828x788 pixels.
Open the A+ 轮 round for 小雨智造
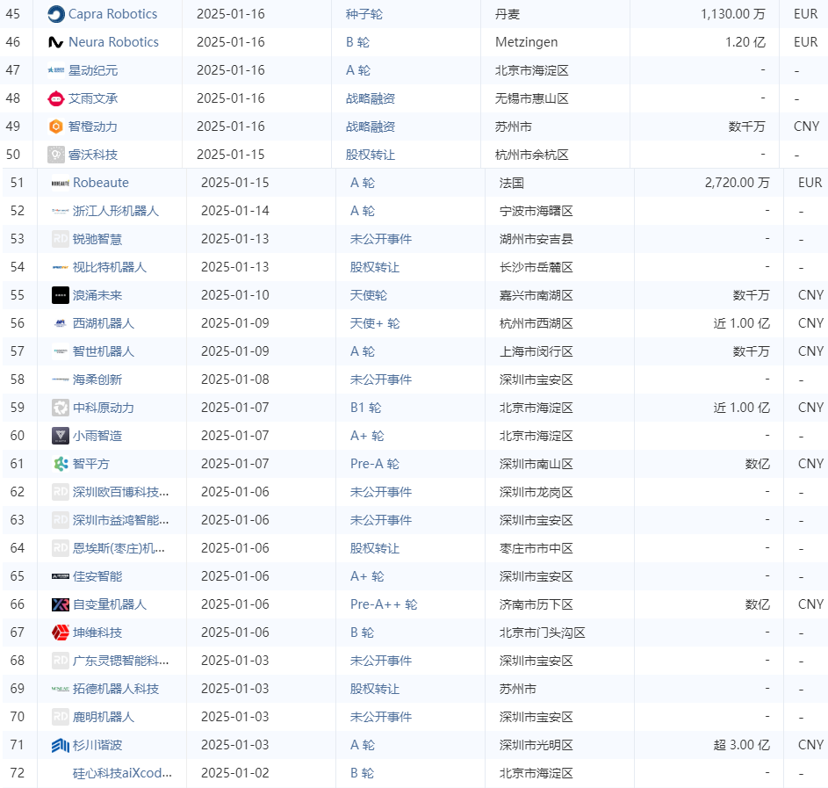coord(367,436)
